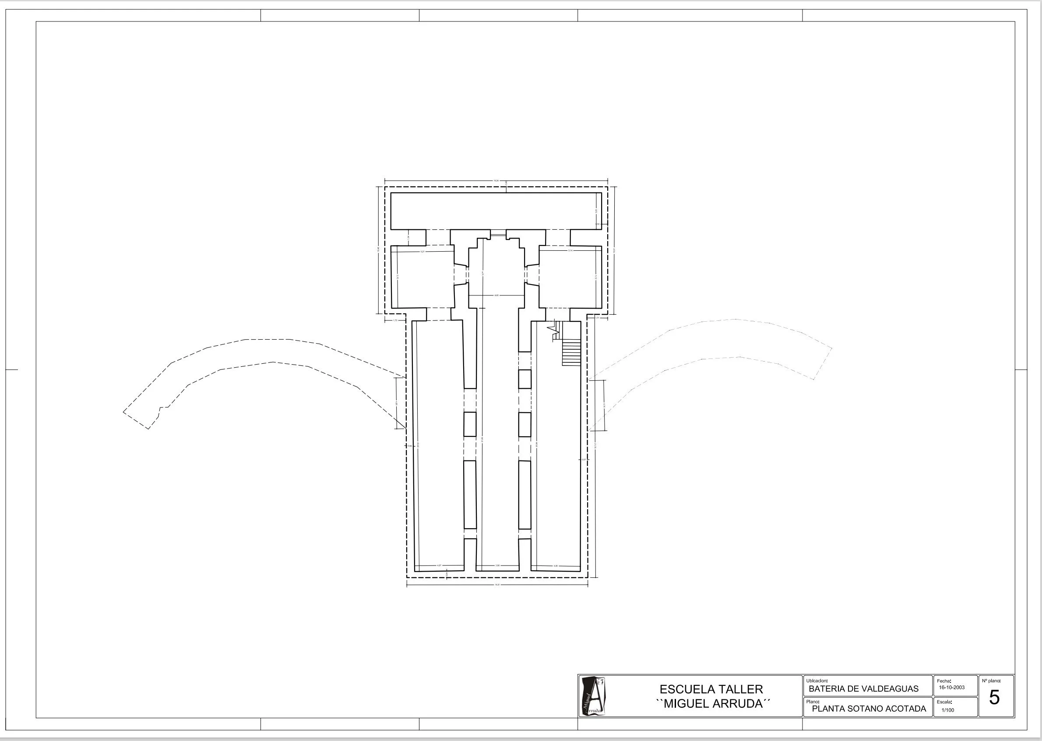Image resolution: width=1042 pixels, height=741 pixels.
Task: Click the right faint dashed curved outline
Action: 735,320
